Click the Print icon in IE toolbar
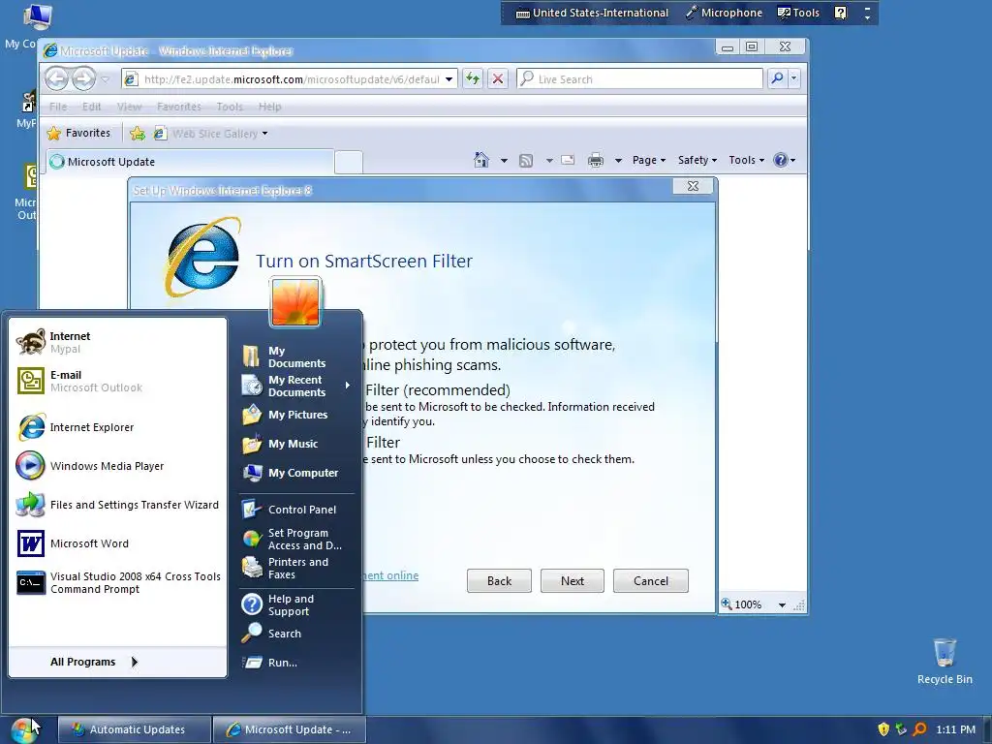 point(596,160)
